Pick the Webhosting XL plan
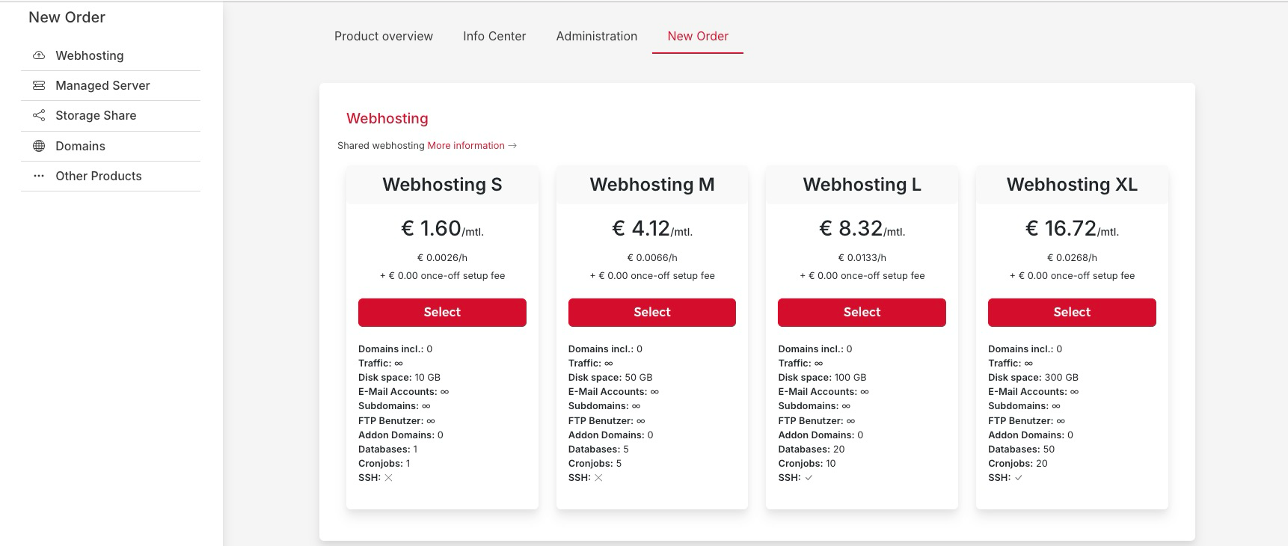Viewport: 1288px width, 546px height. (1071, 313)
